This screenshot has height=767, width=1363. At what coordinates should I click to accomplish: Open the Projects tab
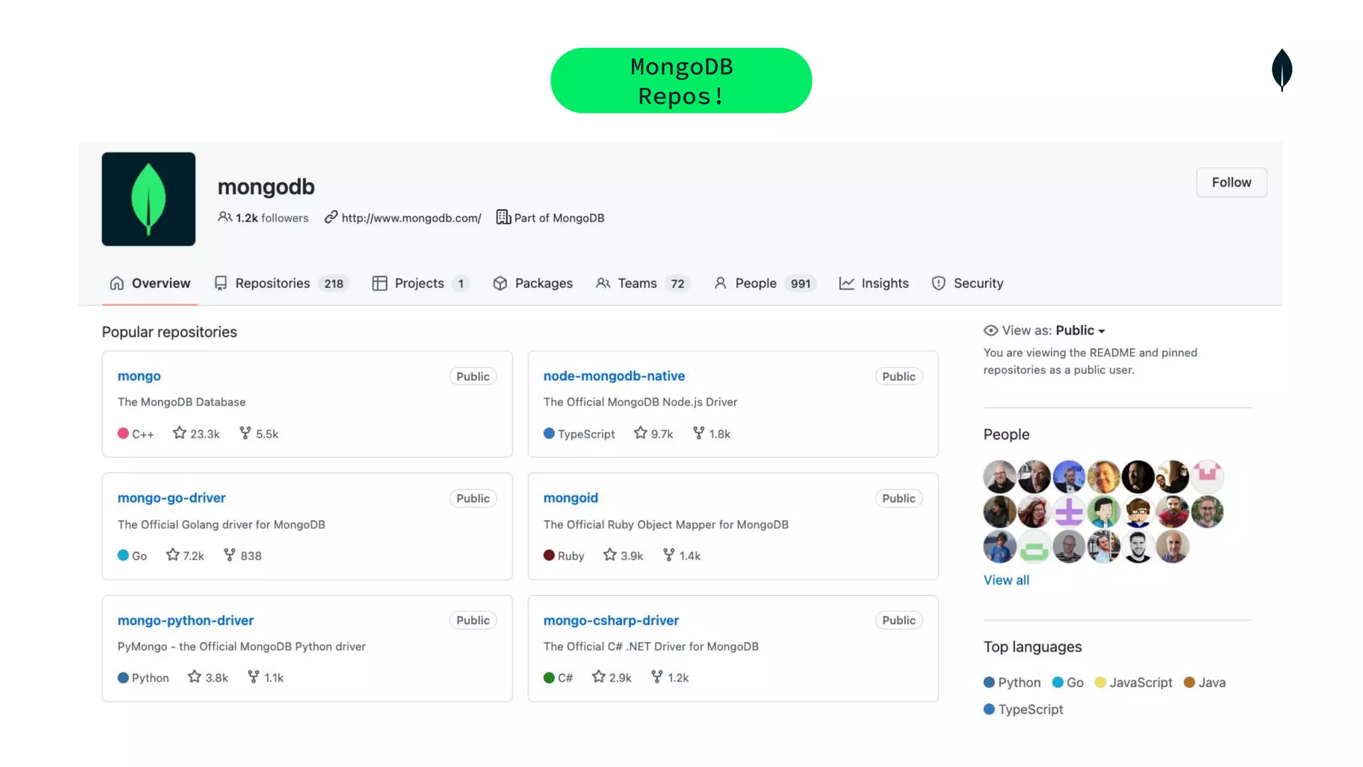421,283
